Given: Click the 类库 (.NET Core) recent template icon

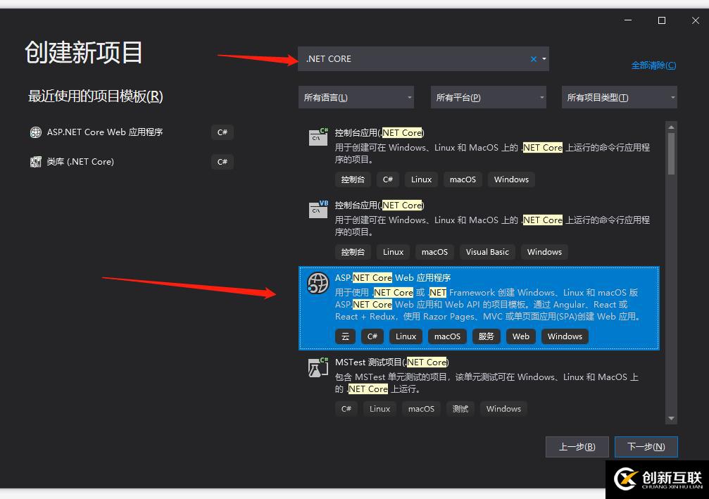Looking at the screenshot, I should 36,161.
